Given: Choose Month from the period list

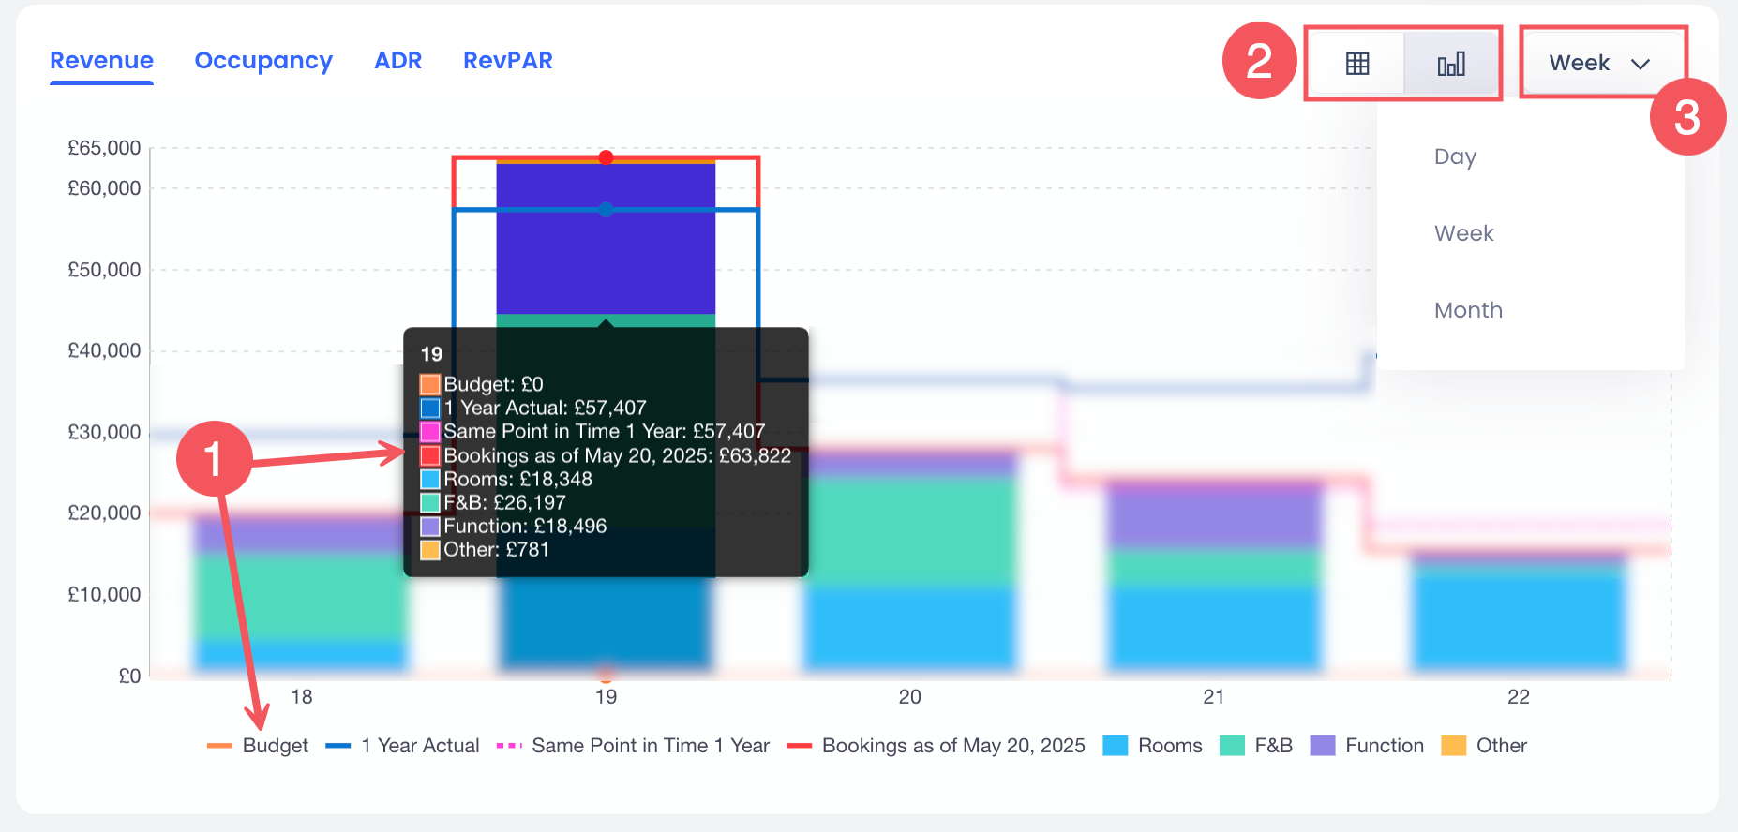Looking at the screenshot, I should [x=1468, y=310].
